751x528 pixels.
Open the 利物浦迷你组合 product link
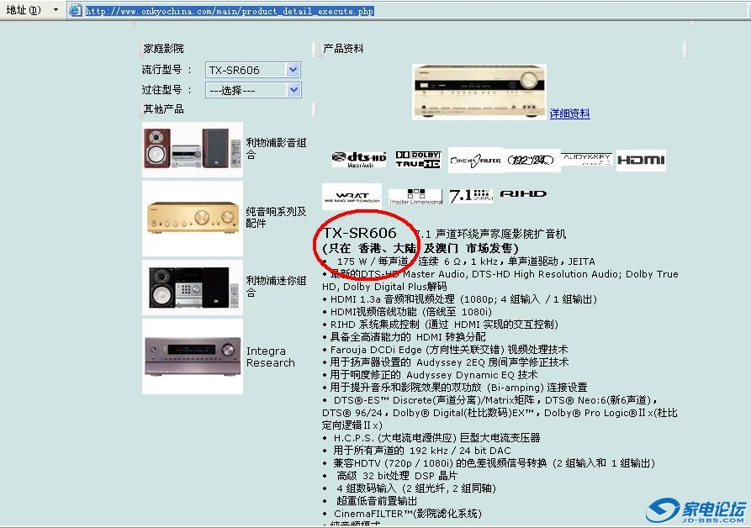point(276,286)
